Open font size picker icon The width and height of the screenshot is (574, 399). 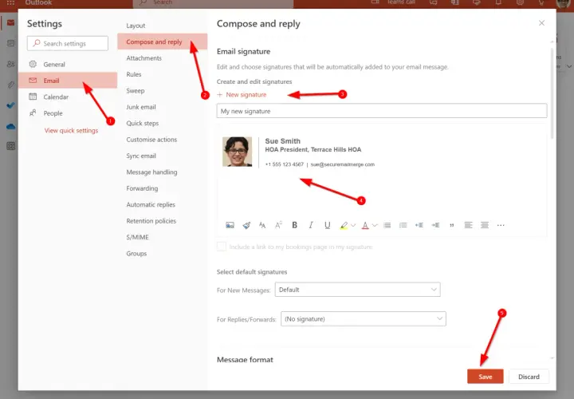click(x=262, y=225)
